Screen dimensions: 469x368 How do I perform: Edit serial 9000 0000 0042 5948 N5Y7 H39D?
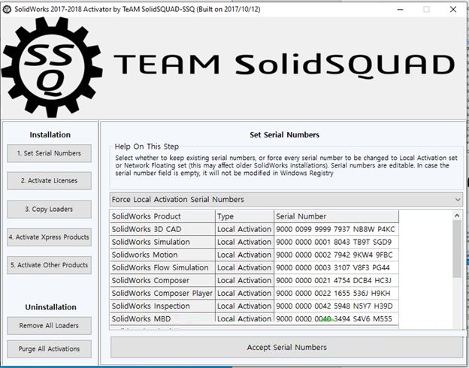[x=336, y=306]
